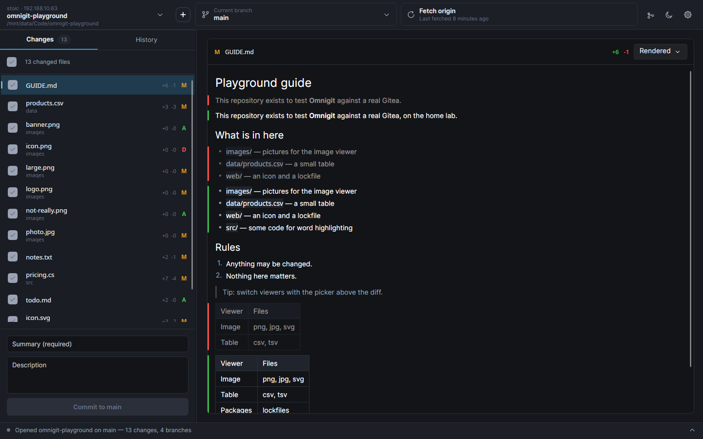Viewport: 703px width, 439px height.
Task: Click the Summary (required) input field
Action: point(98,344)
